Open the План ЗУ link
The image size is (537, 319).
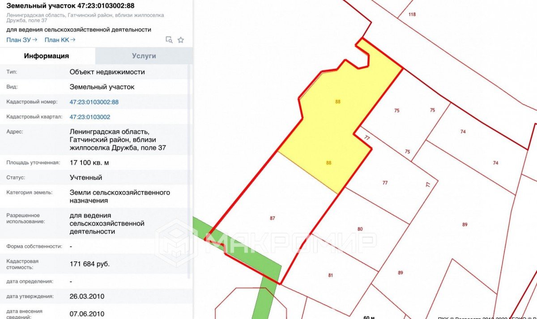(x=21, y=40)
